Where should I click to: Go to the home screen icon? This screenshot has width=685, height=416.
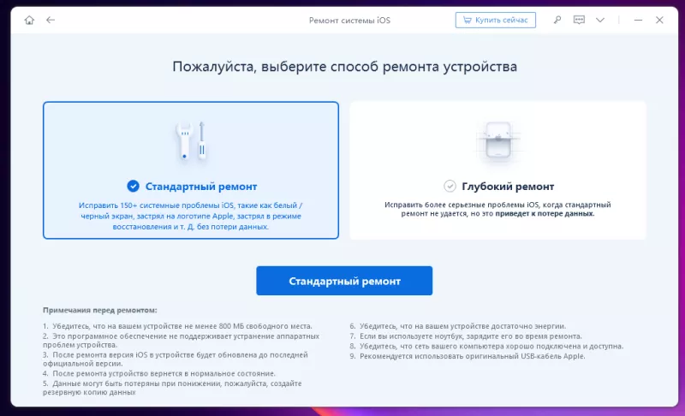(x=29, y=20)
